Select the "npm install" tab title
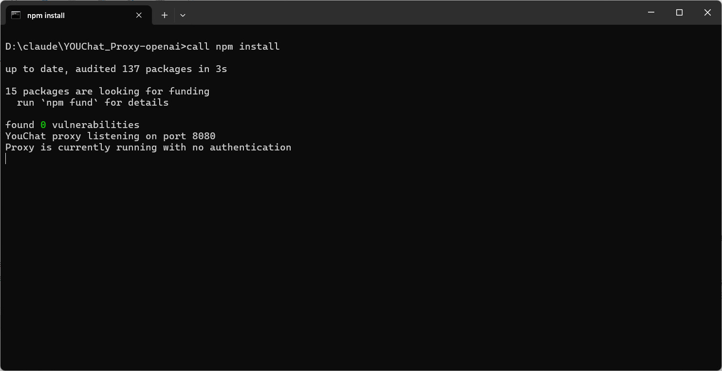The width and height of the screenshot is (722, 371). click(46, 16)
